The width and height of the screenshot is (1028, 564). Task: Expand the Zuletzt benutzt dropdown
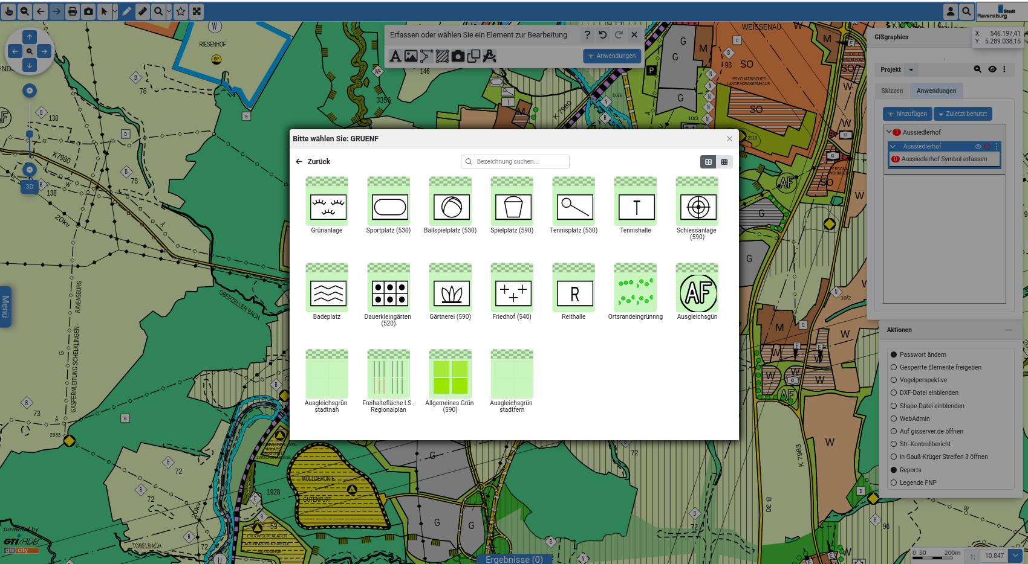pyautogui.click(x=963, y=114)
